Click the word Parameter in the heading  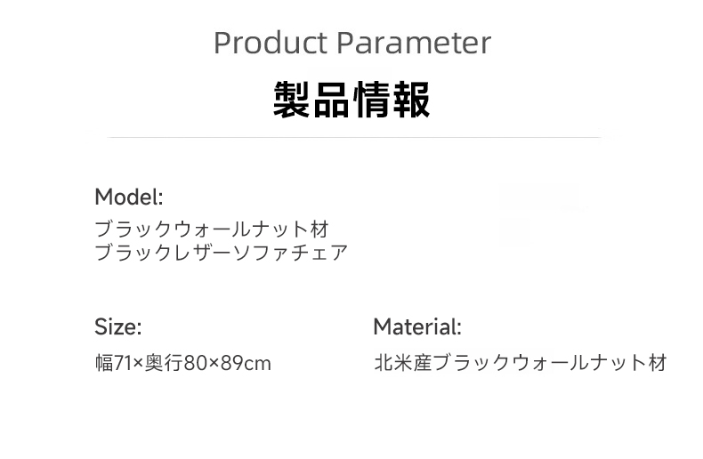pos(414,43)
